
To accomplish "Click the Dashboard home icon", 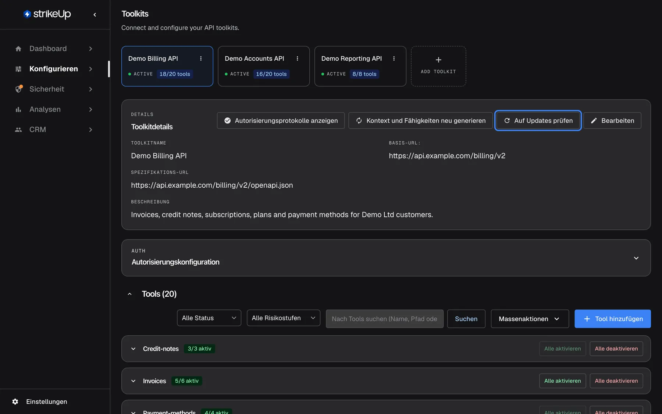I will [x=18, y=49].
